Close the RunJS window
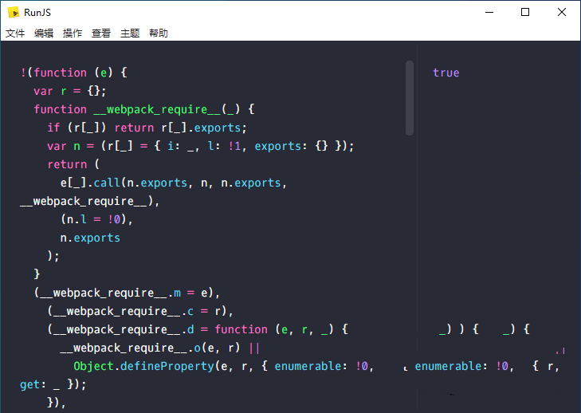 [x=562, y=12]
